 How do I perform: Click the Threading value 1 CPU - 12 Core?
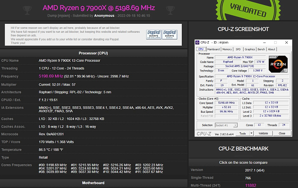click(x=62, y=68)
